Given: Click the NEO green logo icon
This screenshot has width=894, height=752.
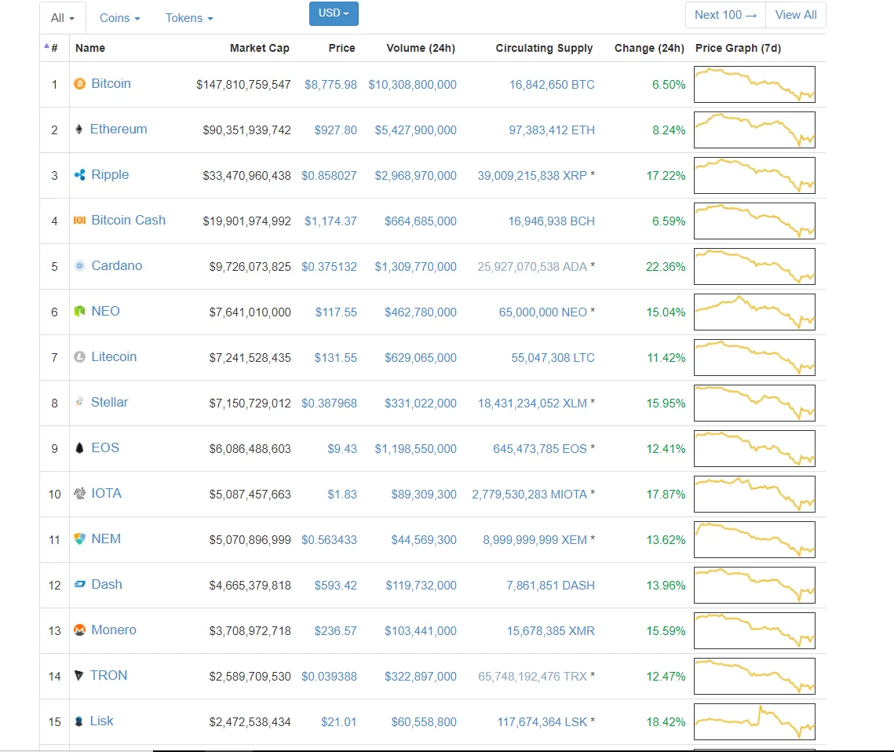Looking at the screenshot, I should [x=80, y=311].
